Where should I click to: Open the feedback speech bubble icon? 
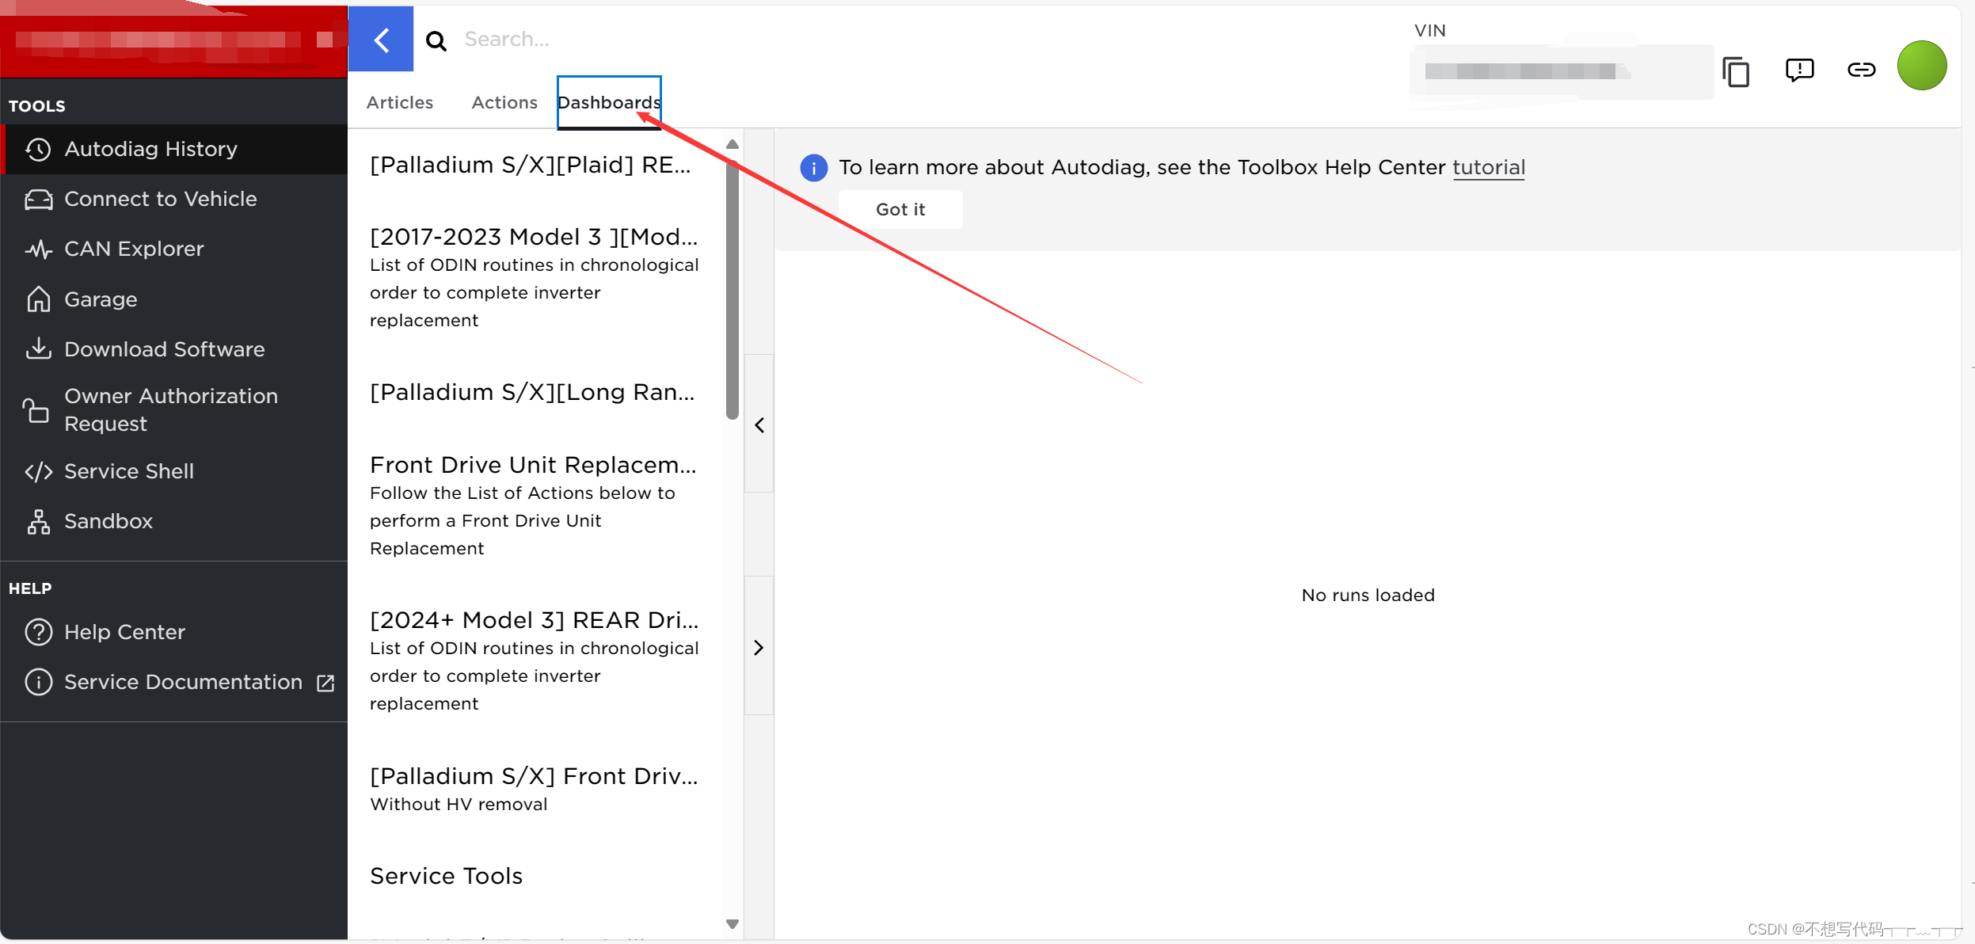tap(1799, 70)
